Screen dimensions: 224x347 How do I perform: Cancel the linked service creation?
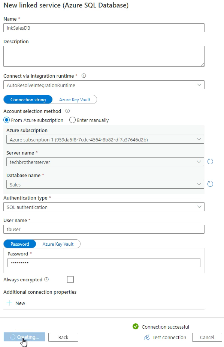(207, 337)
